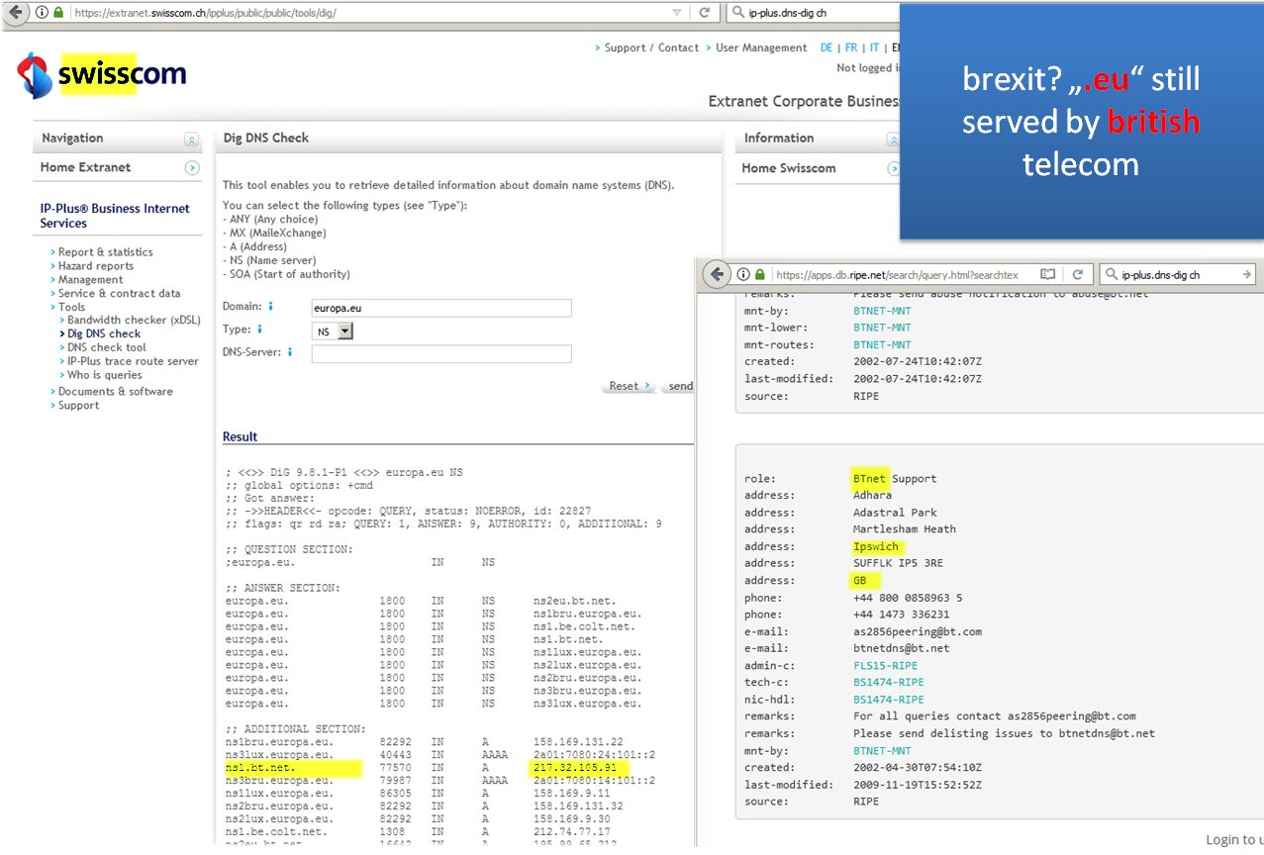Switch page language to IT
This screenshot has width=1264, height=855.
click(874, 47)
